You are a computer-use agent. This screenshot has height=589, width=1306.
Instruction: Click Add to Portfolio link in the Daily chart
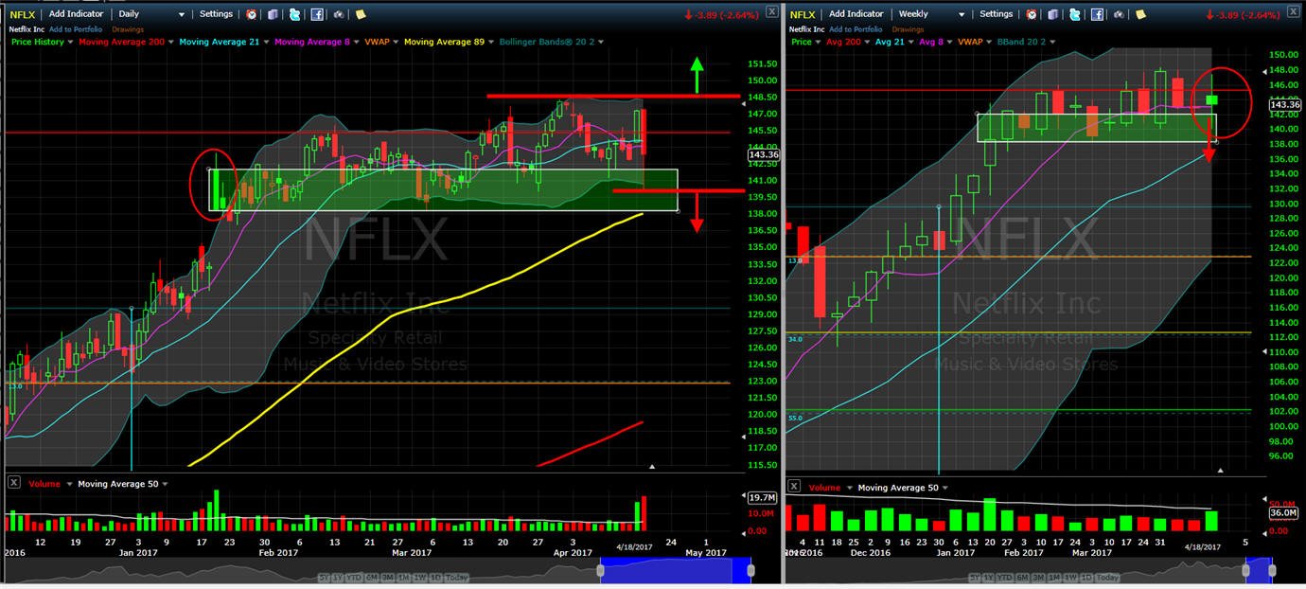[76, 29]
